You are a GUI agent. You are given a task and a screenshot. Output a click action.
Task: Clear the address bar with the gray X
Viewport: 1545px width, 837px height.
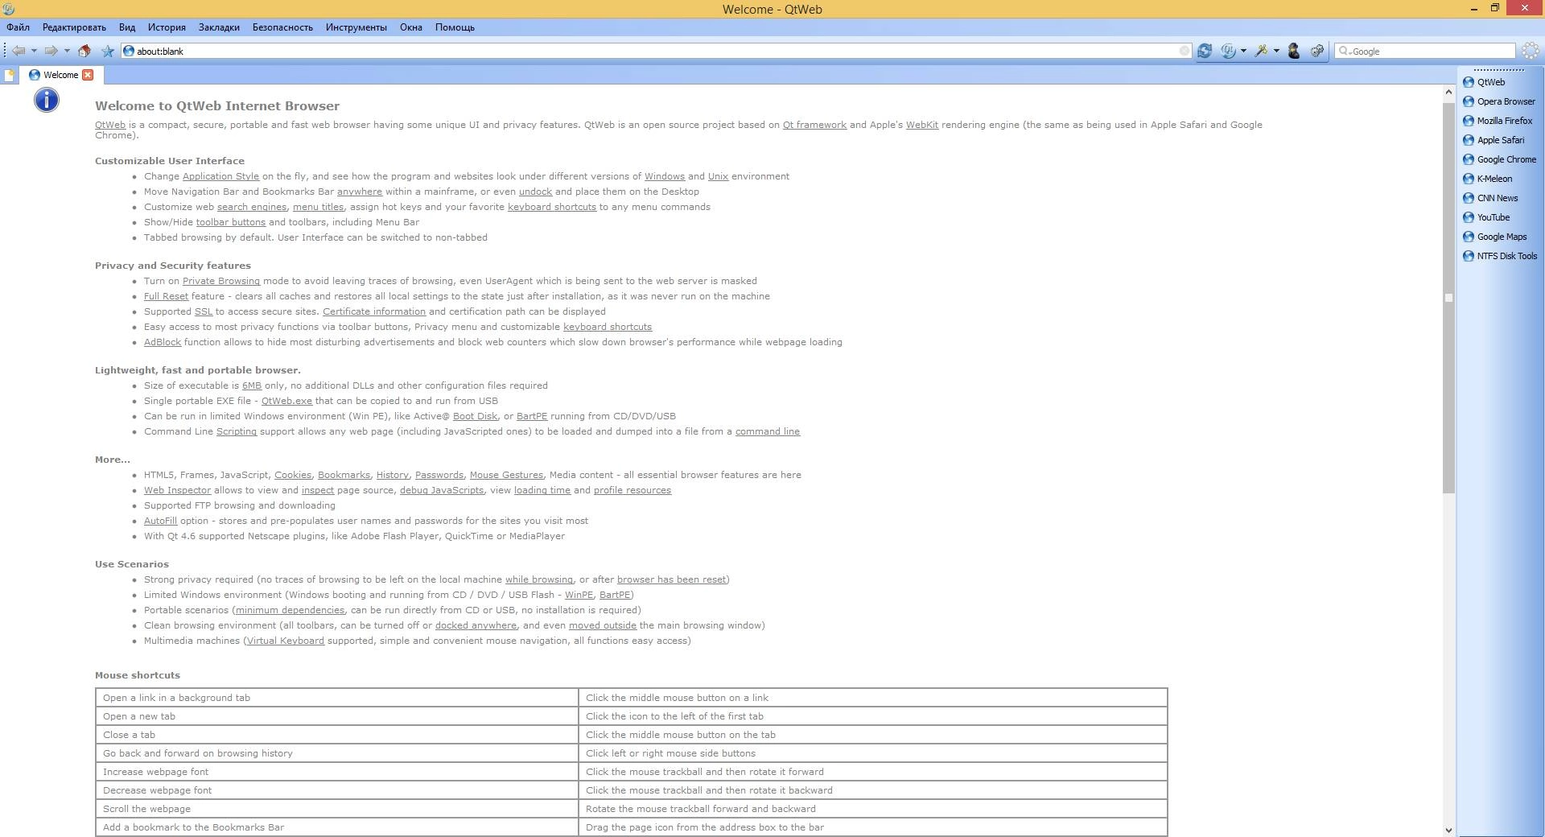[1184, 51]
